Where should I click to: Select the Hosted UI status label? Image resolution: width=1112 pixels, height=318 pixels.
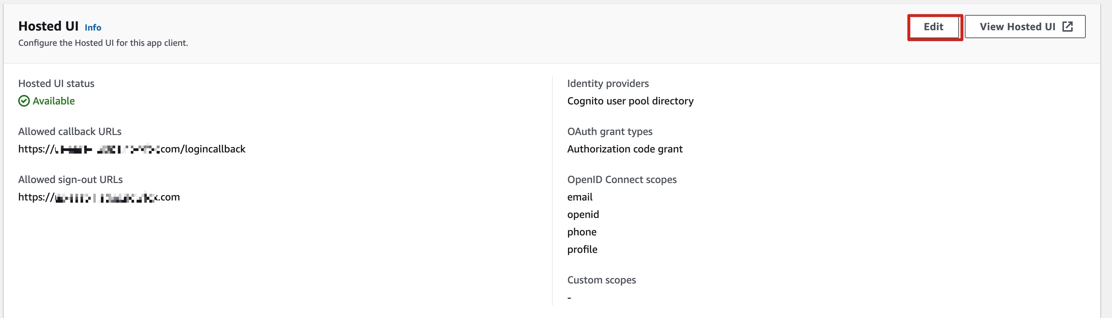point(56,83)
